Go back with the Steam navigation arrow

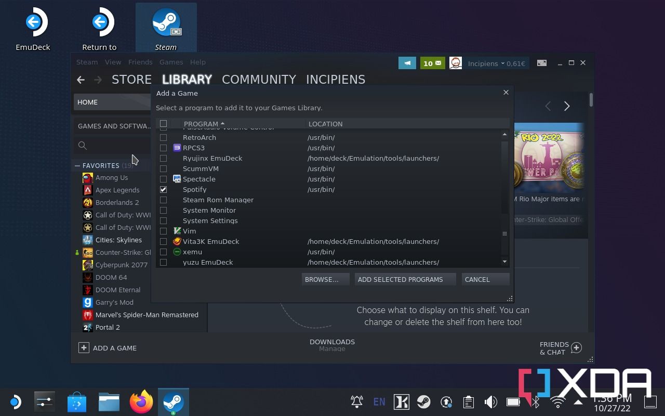coord(81,80)
